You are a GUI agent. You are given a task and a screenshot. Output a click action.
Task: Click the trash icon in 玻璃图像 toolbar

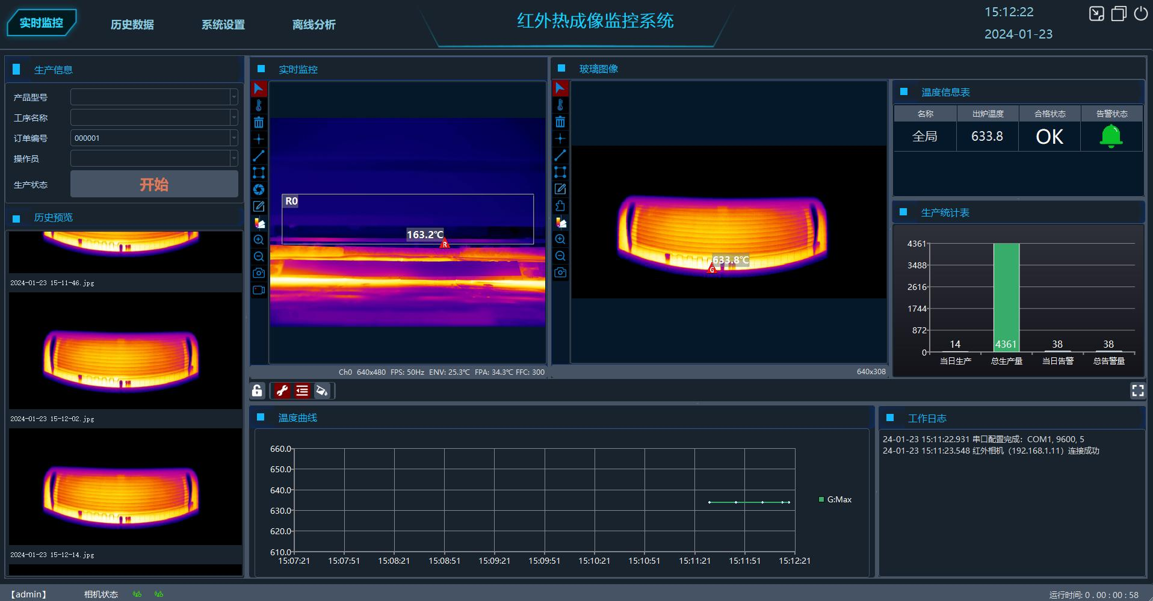tap(560, 122)
